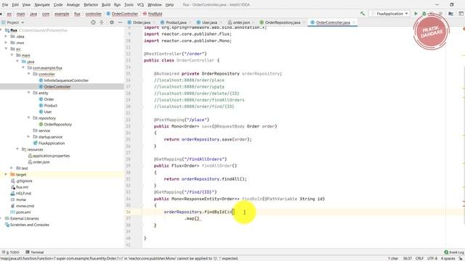The image size is (465, 261).
Task: Collapse the repository package
Action: pos(29,117)
